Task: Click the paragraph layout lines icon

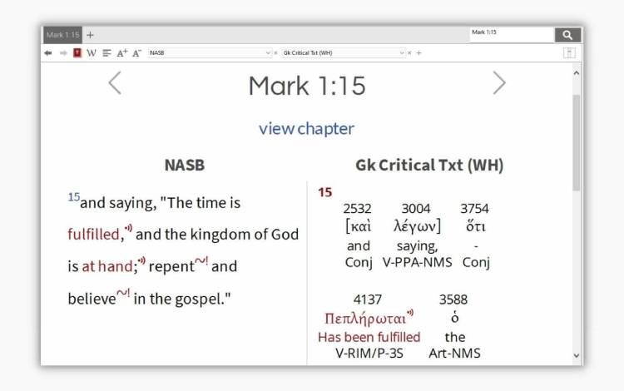Action: [x=106, y=52]
